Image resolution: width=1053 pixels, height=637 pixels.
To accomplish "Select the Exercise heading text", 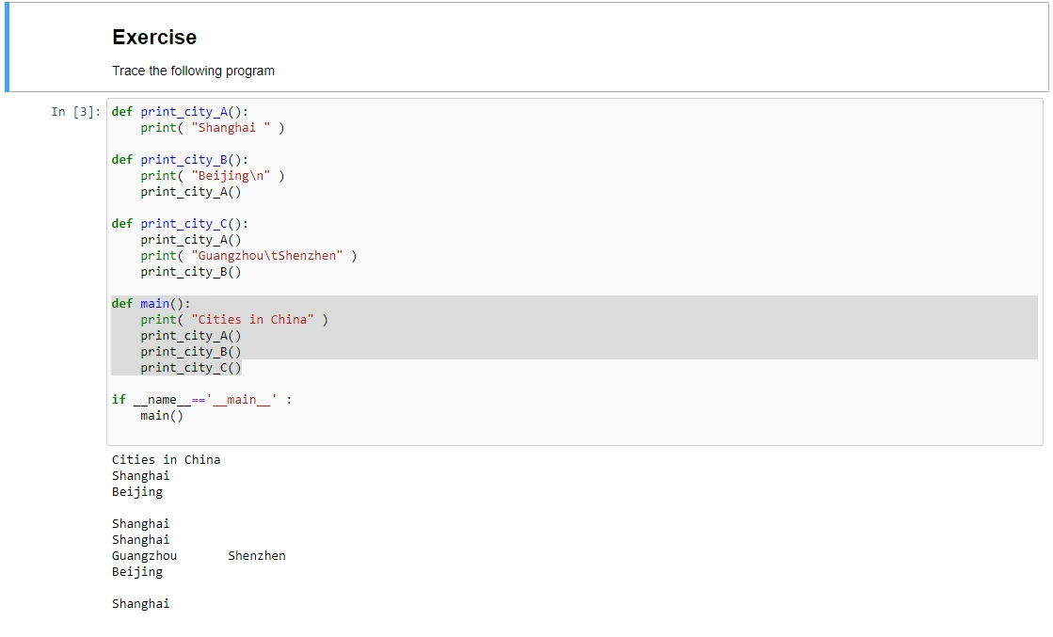I will [153, 38].
